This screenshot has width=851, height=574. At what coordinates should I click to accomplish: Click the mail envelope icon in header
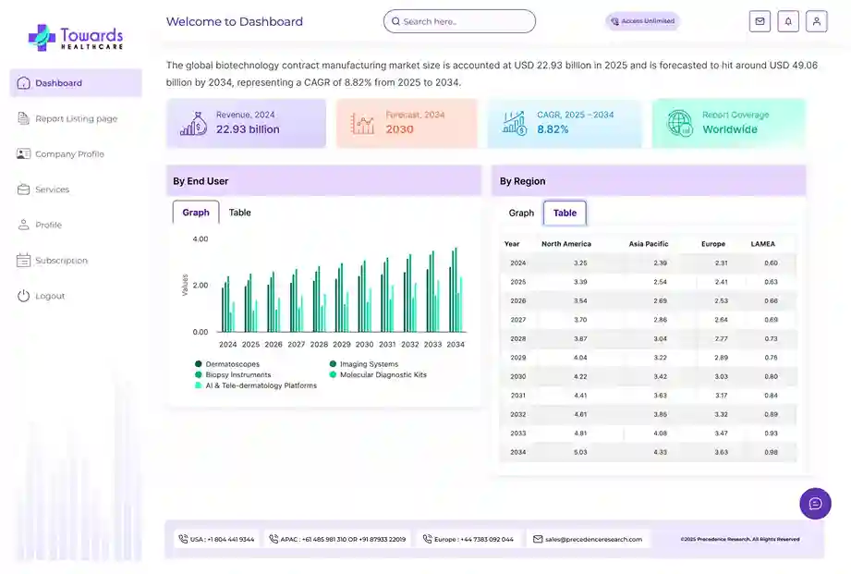click(760, 21)
